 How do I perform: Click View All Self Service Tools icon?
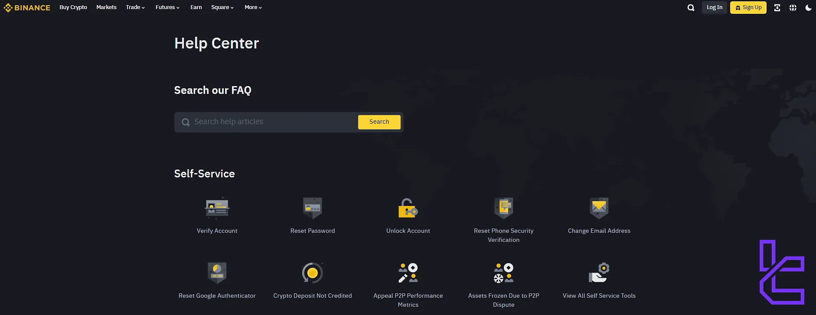click(x=599, y=273)
